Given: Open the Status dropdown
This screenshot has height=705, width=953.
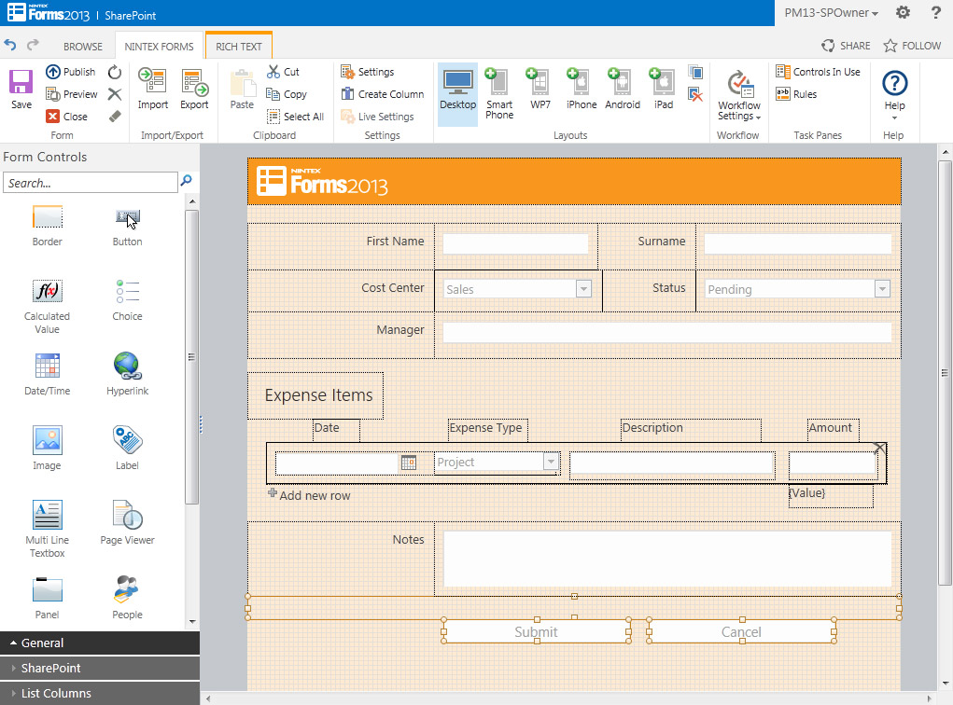Looking at the screenshot, I should click(882, 289).
